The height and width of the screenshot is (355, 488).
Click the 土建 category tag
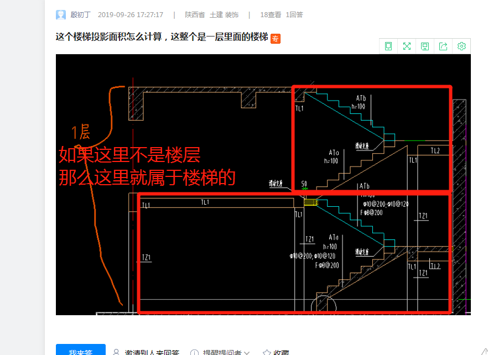click(216, 14)
